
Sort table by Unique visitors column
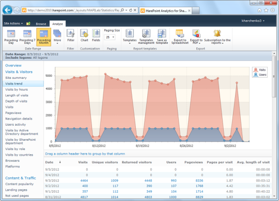(x=105, y=162)
